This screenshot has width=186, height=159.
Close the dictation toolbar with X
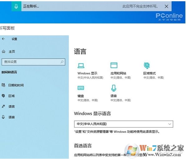167,6
